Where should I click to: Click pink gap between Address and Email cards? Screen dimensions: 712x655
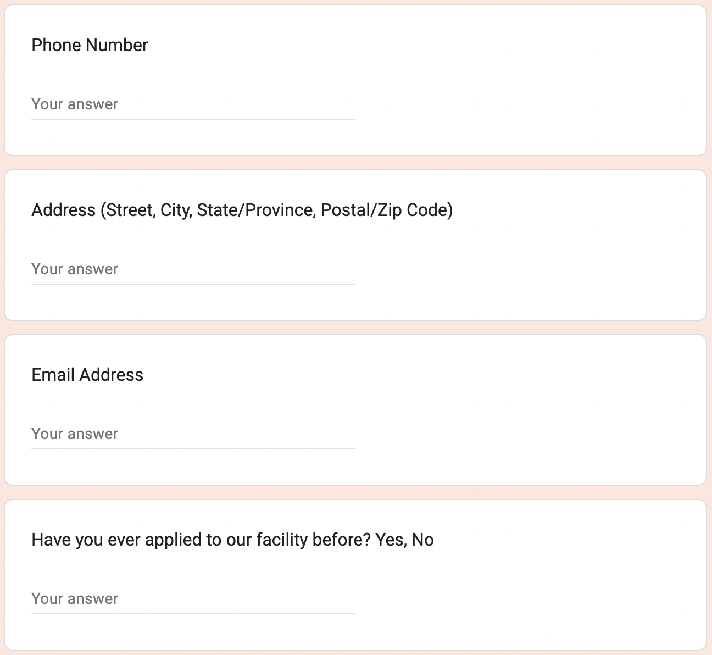coord(356,327)
